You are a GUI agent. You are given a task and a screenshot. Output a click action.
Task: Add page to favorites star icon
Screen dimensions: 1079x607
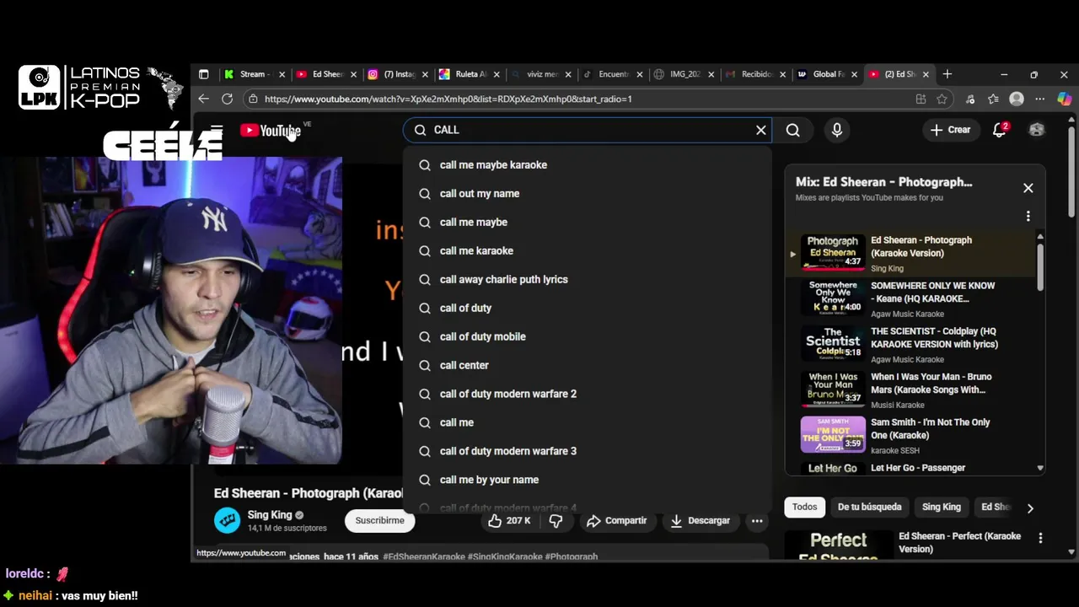pos(942,99)
